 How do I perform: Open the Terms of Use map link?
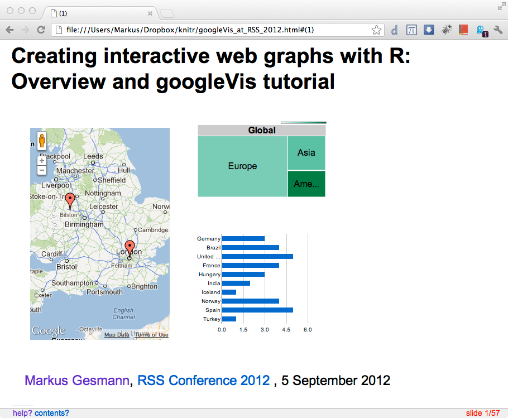[151, 334]
